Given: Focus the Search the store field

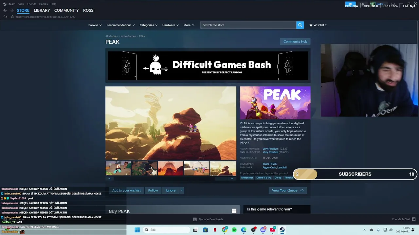Looking at the screenshot, I should 248,25.
